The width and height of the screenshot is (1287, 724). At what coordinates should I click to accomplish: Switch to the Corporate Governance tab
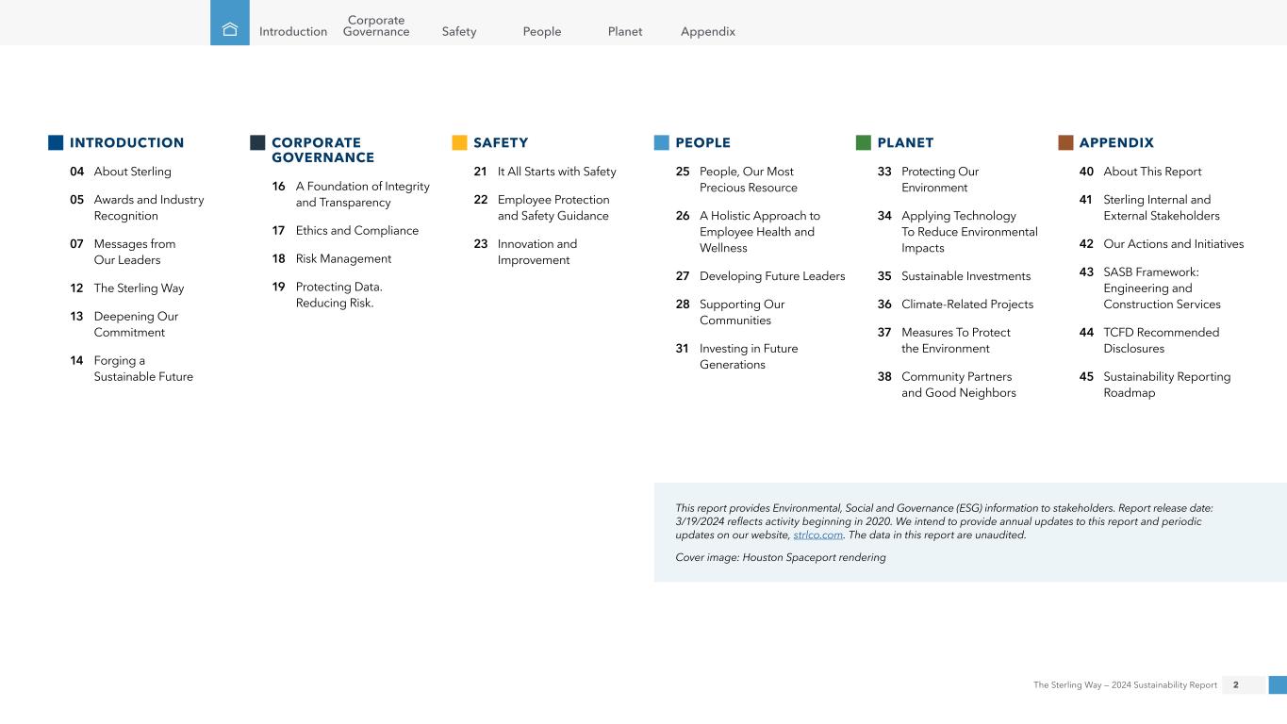point(376,25)
